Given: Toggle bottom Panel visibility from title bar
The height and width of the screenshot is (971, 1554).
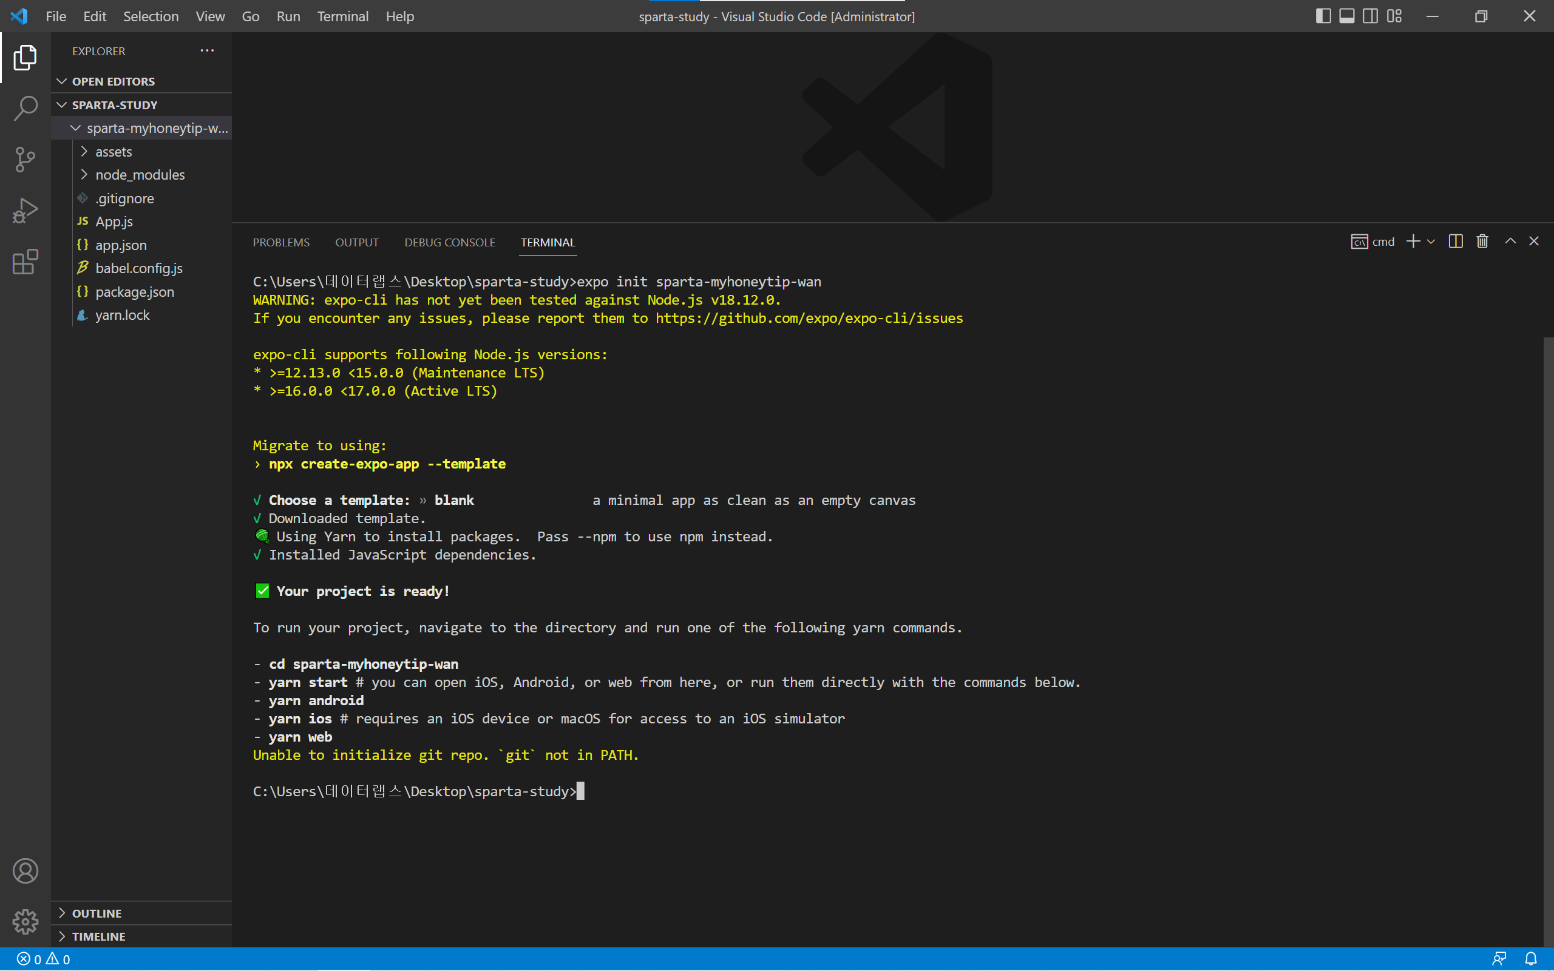Looking at the screenshot, I should coord(1347,16).
